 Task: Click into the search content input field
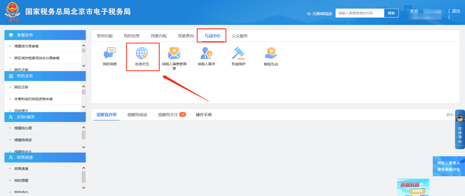[360, 13]
